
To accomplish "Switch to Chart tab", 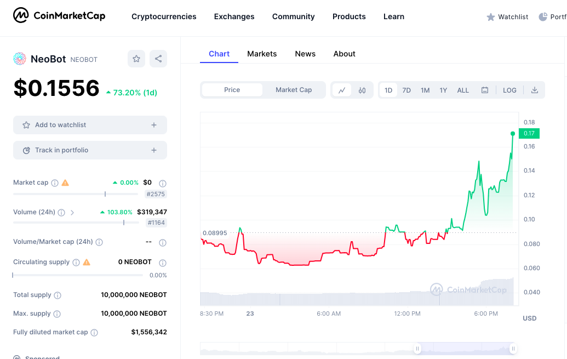I will pos(219,54).
